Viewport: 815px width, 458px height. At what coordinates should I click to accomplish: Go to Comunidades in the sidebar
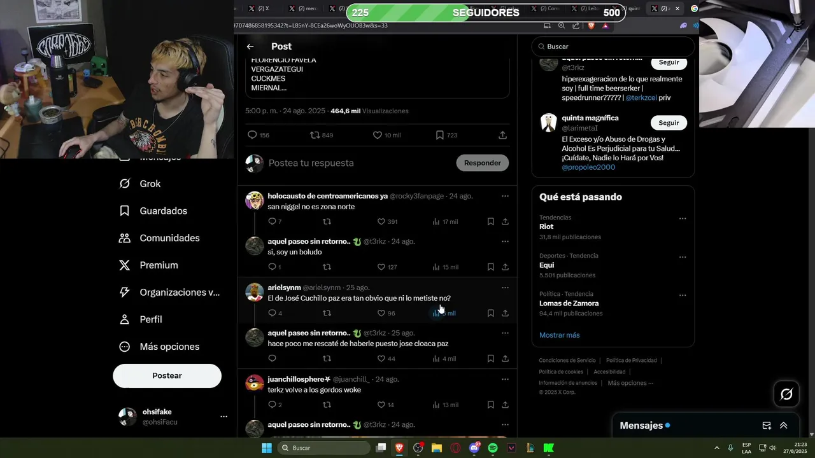160,238
